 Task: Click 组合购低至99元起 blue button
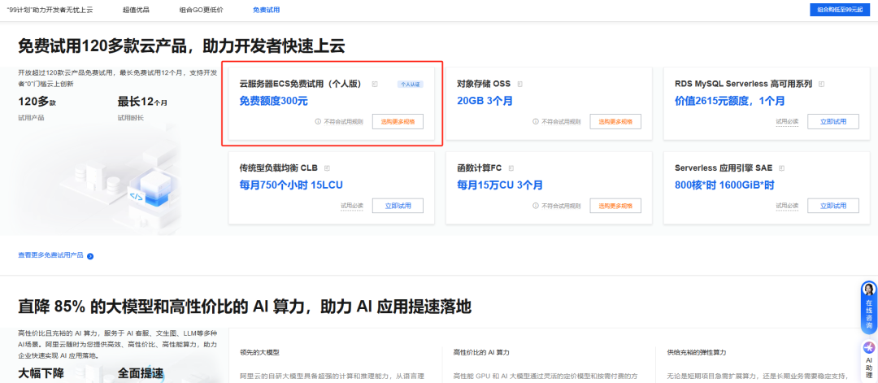(841, 10)
